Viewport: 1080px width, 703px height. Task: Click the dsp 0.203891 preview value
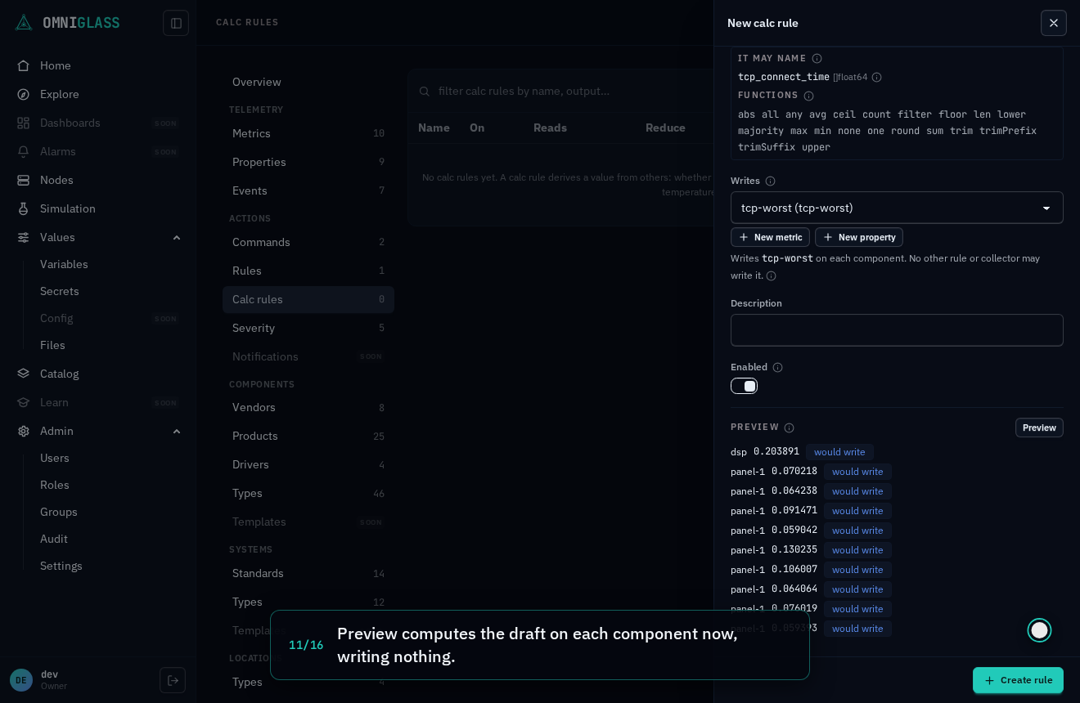tap(776, 452)
